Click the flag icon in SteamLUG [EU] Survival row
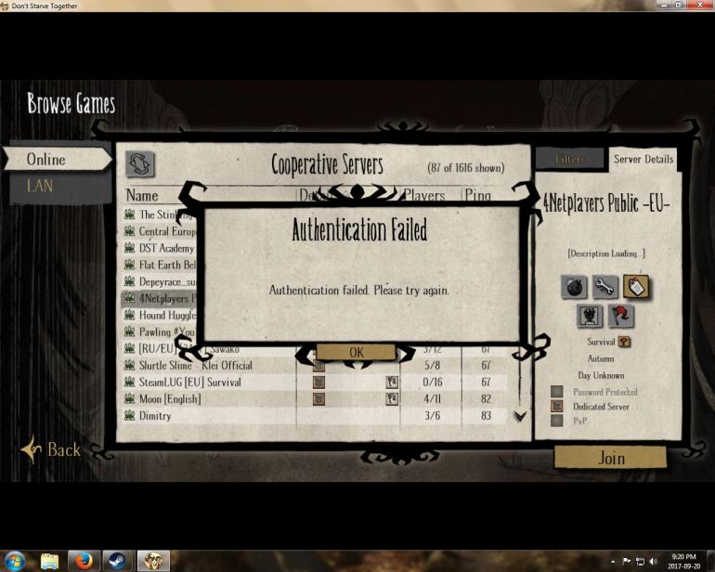 point(392,383)
